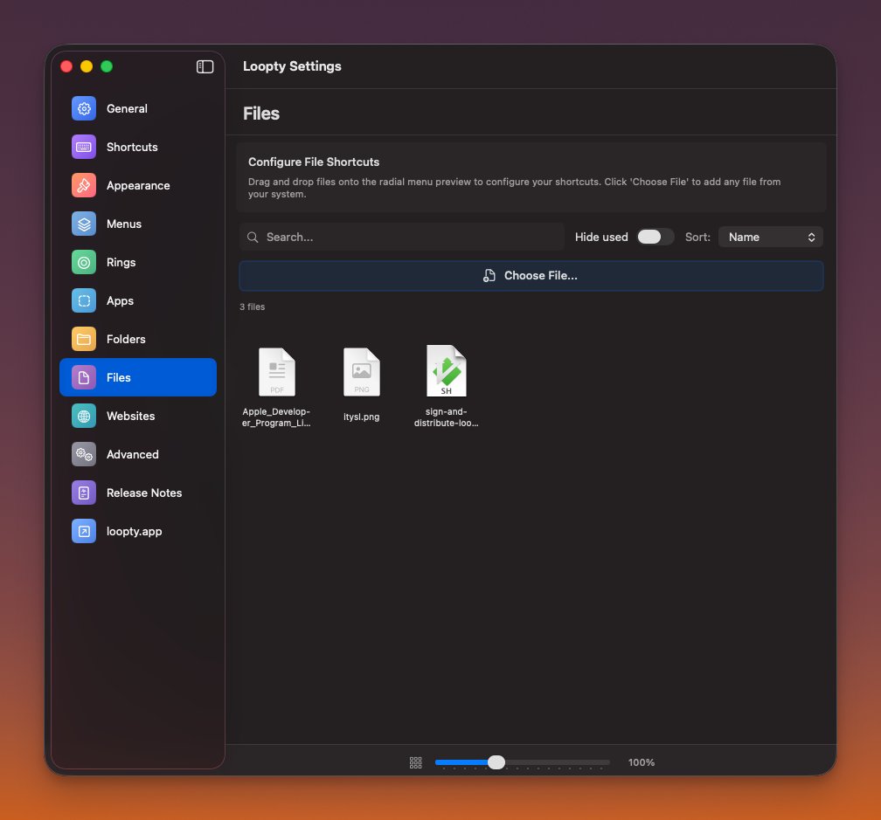Click the sign-and-distribute-loo... file name
This screenshot has height=820, width=881.
pos(446,417)
